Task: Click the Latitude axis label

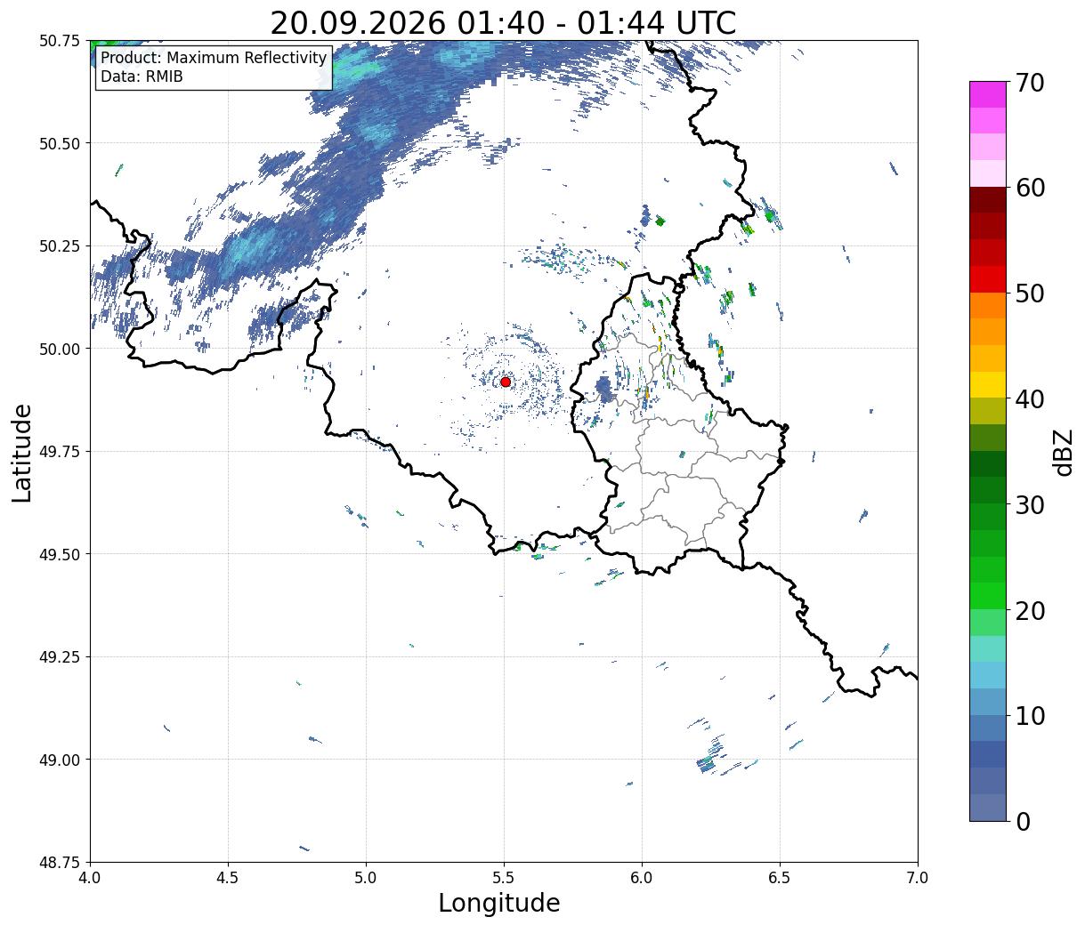Action: pyautogui.click(x=22, y=453)
